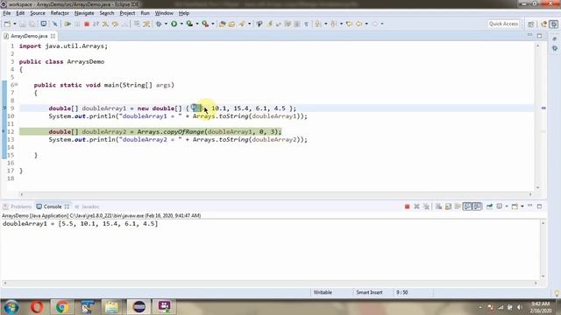
Task: Toggle Block Selection mode
Action: tap(297, 24)
